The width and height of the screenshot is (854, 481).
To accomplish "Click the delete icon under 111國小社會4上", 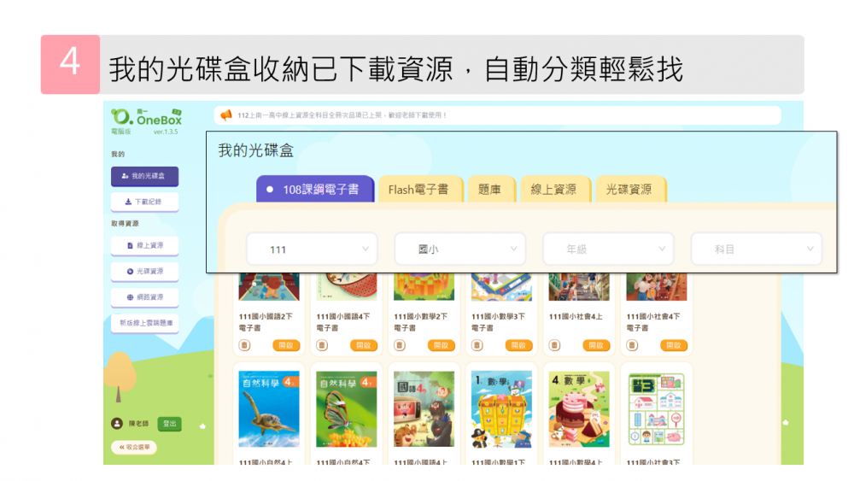I will (x=554, y=345).
